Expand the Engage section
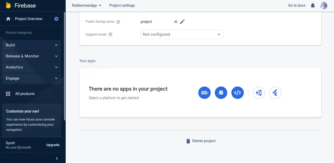The image size is (334, 163). (31, 78)
